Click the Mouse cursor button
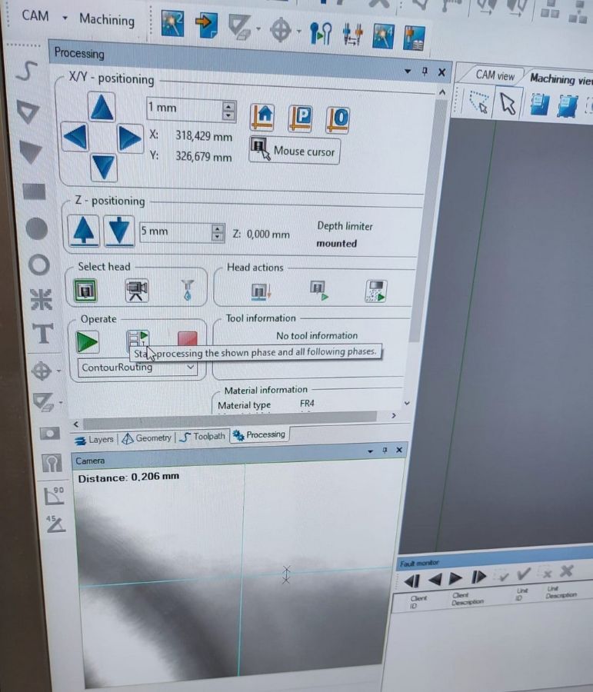This screenshot has width=593, height=692. pos(295,151)
